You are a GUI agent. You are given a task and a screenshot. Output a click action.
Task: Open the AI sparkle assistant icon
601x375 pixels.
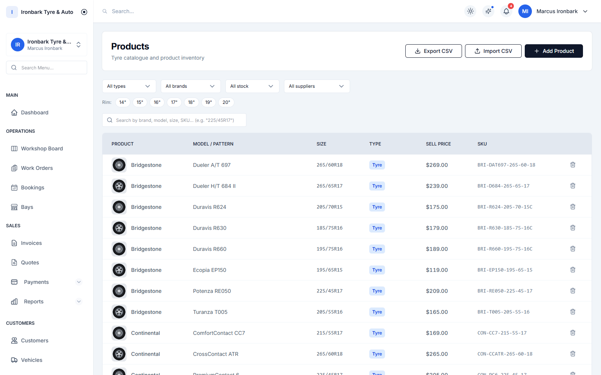click(488, 11)
